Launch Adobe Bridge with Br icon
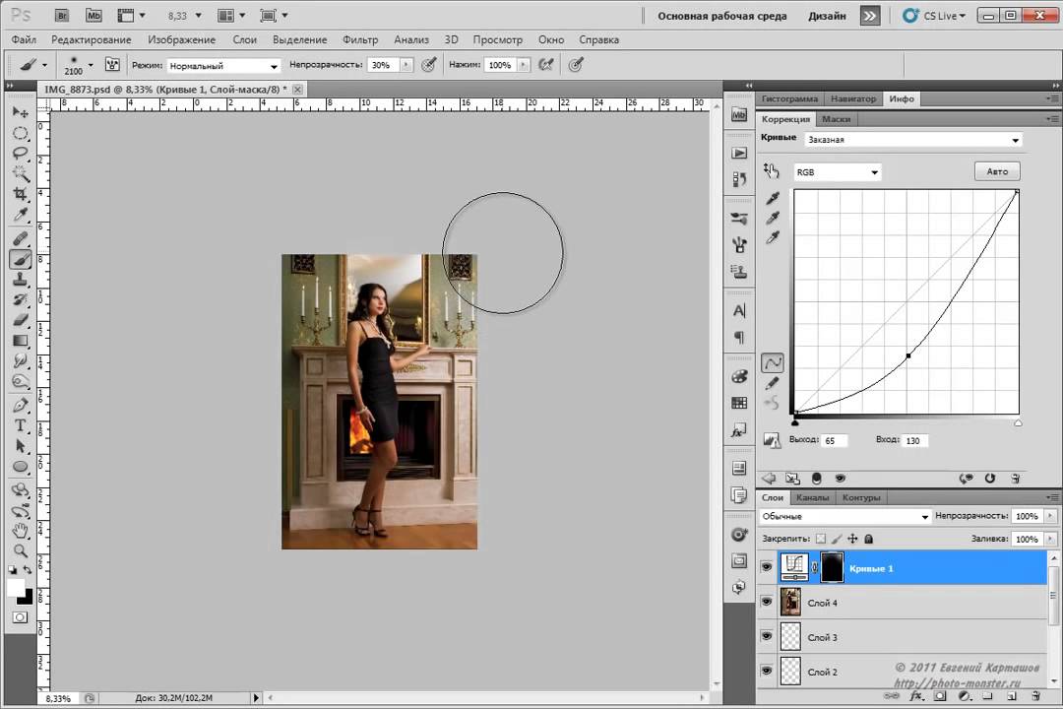 coord(62,16)
